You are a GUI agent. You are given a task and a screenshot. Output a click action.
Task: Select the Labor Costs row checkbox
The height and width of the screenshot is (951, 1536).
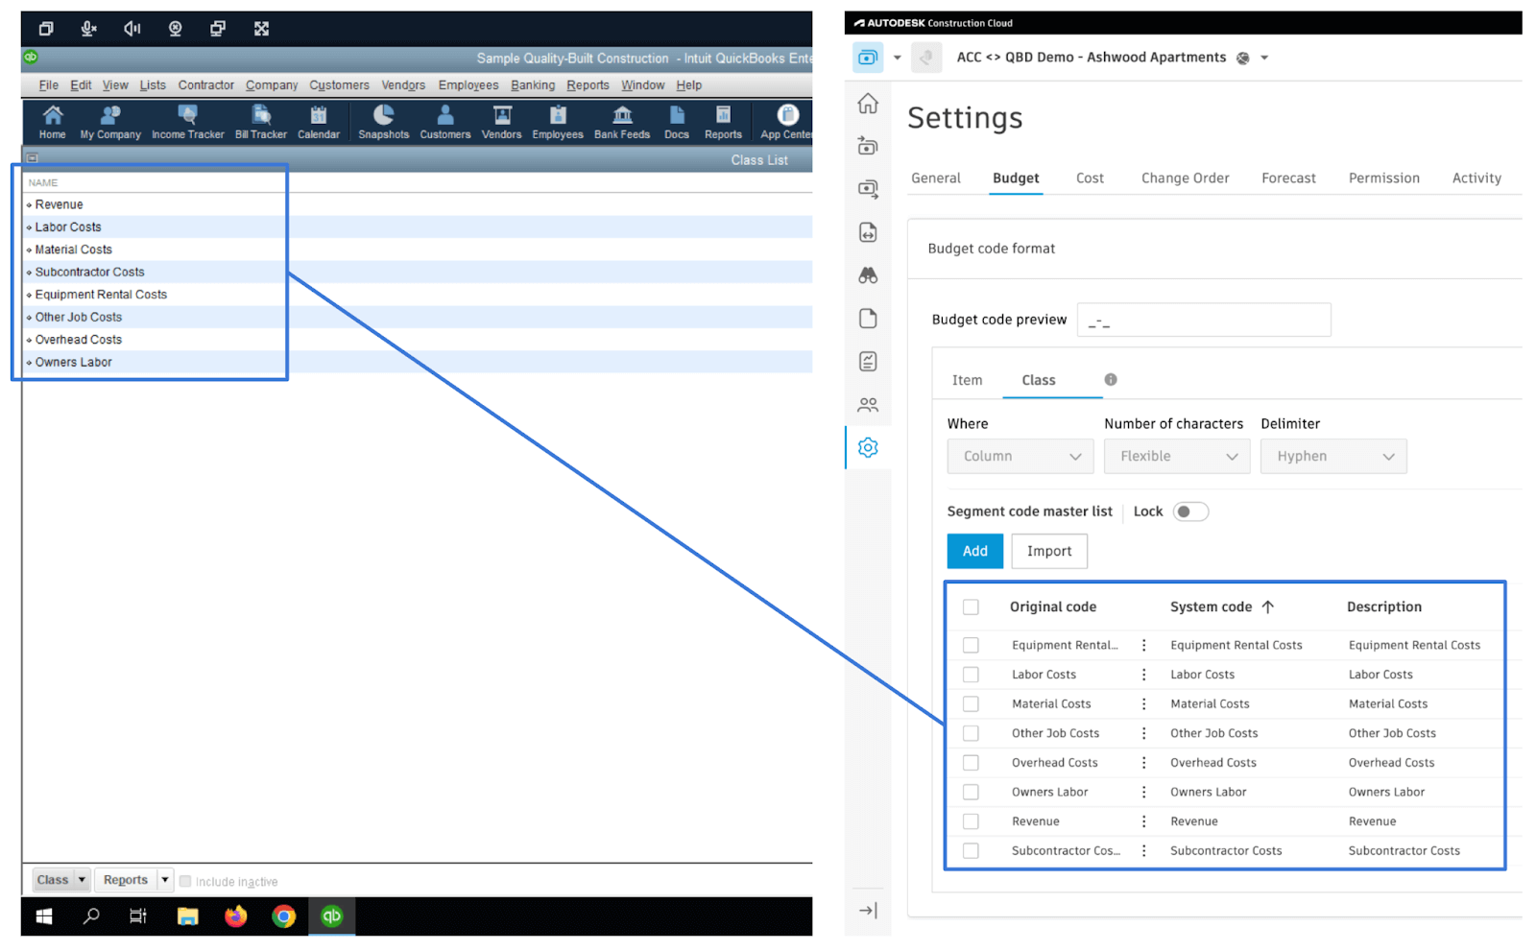click(x=971, y=675)
